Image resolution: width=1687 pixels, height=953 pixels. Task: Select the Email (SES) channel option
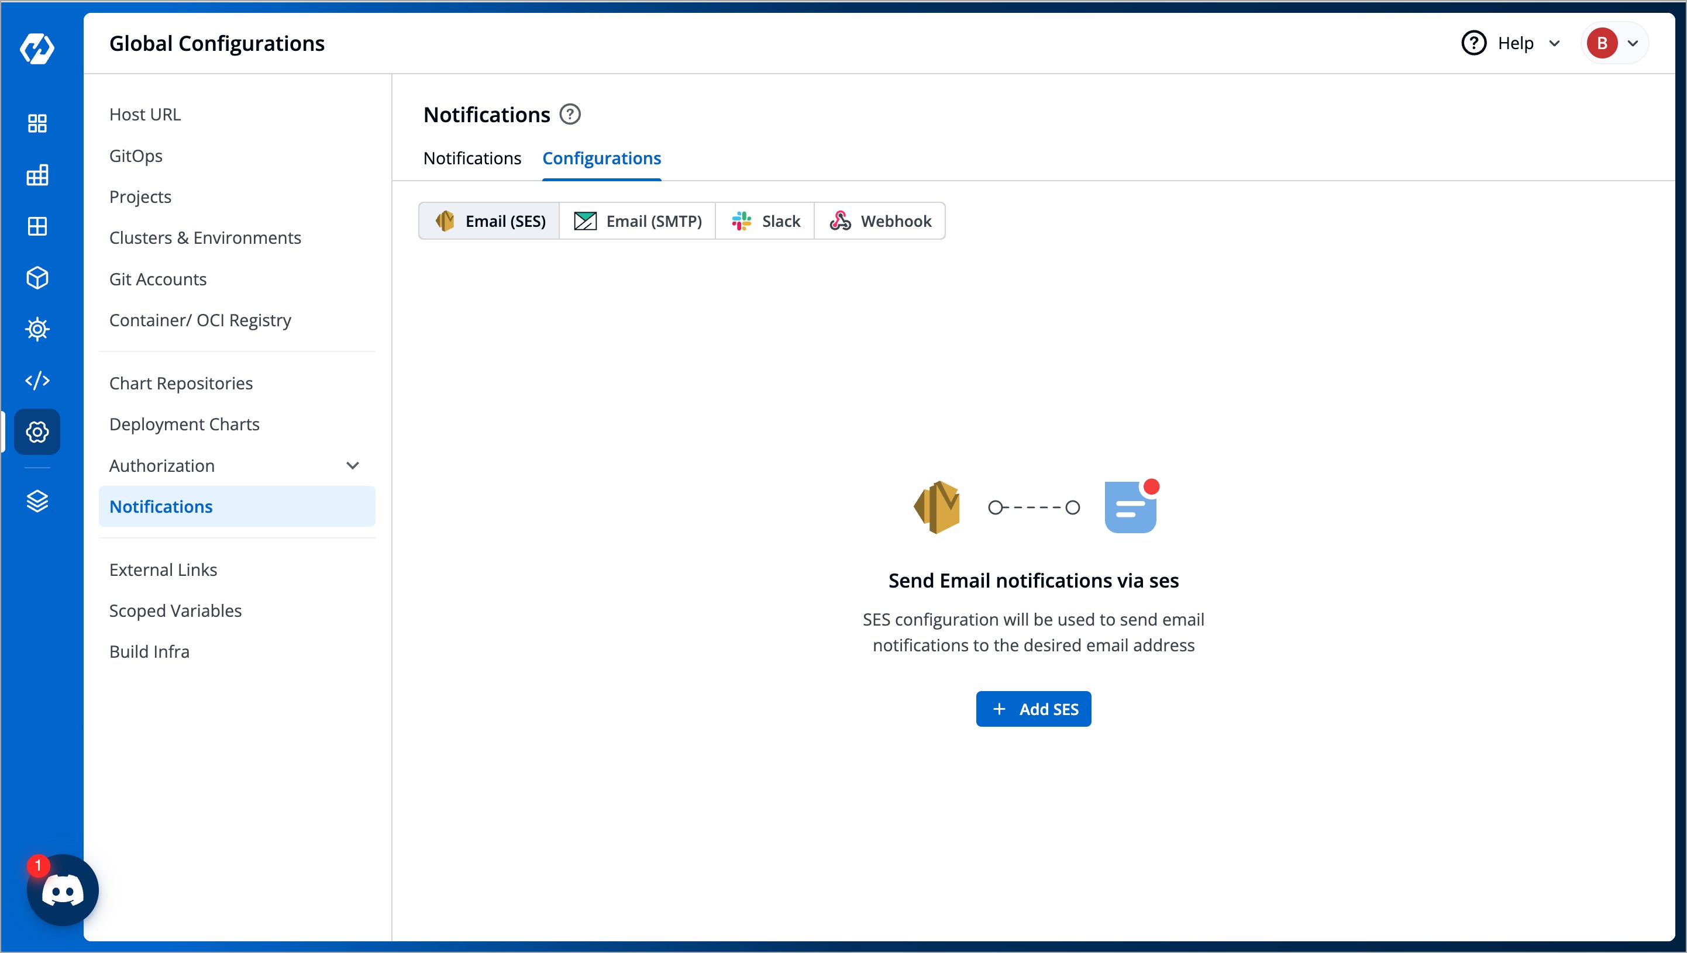488,220
